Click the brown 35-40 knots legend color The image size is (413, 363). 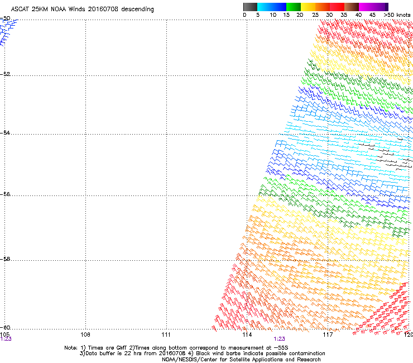click(x=352, y=7)
